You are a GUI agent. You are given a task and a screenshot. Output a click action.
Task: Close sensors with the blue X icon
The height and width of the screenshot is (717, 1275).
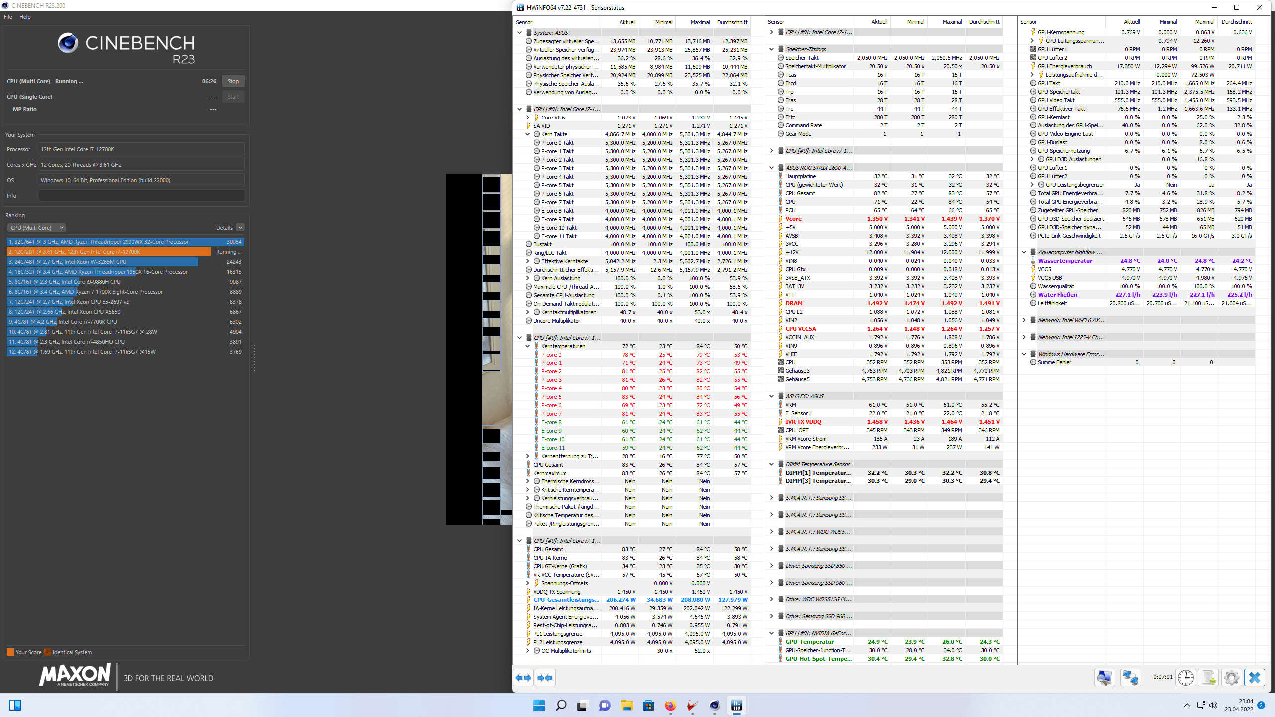coord(1254,678)
